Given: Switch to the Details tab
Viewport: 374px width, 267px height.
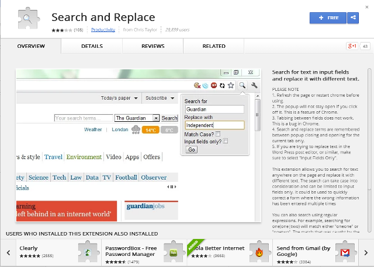Looking at the screenshot, I should [x=92, y=46].
